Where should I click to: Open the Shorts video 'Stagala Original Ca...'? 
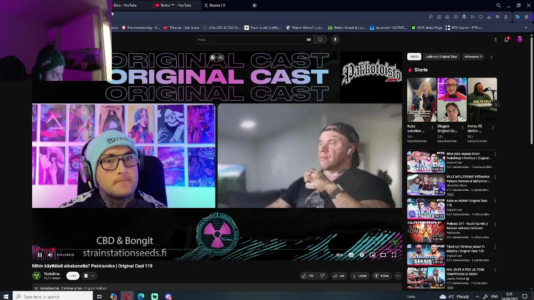coord(452,100)
